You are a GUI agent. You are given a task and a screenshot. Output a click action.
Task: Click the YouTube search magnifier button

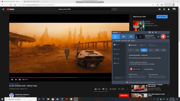[114, 9]
